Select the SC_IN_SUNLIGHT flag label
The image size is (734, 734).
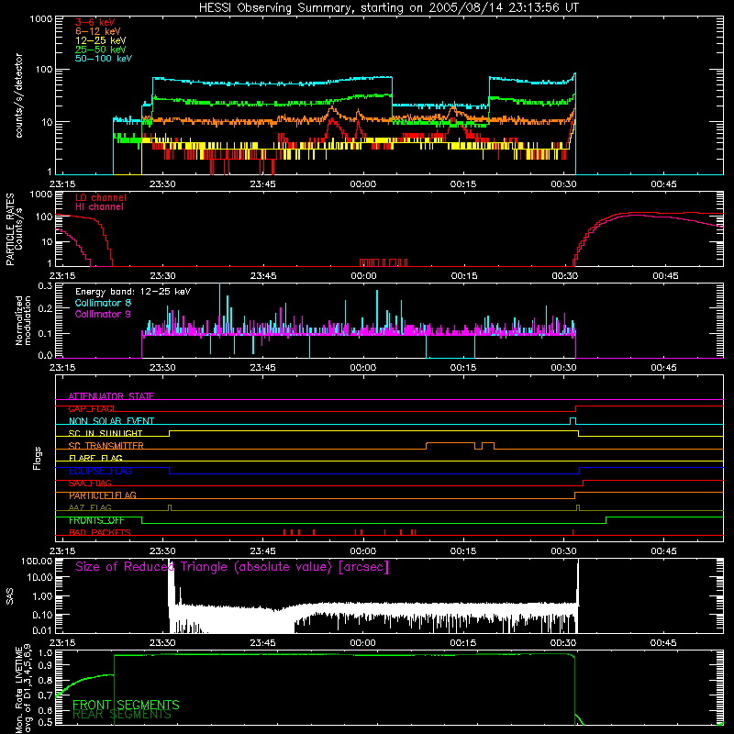tap(106, 433)
